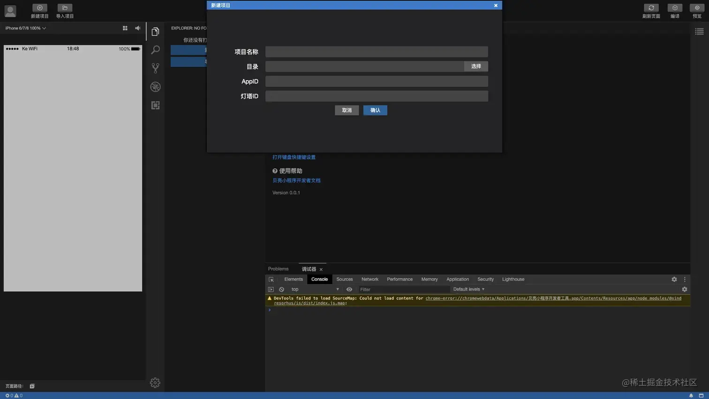Open the 贝壳小程序开发者文档 link
This screenshot has height=399, width=709.
click(296, 181)
